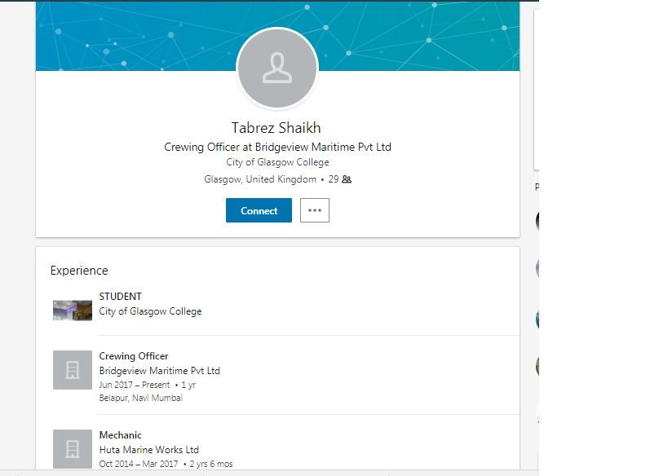Click the Jun 2017 – Present date range
Image resolution: width=668 pixels, height=476 pixels.
click(x=135, y=385)
